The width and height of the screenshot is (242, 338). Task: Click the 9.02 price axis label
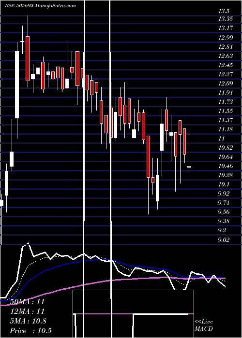coord(224,239)
